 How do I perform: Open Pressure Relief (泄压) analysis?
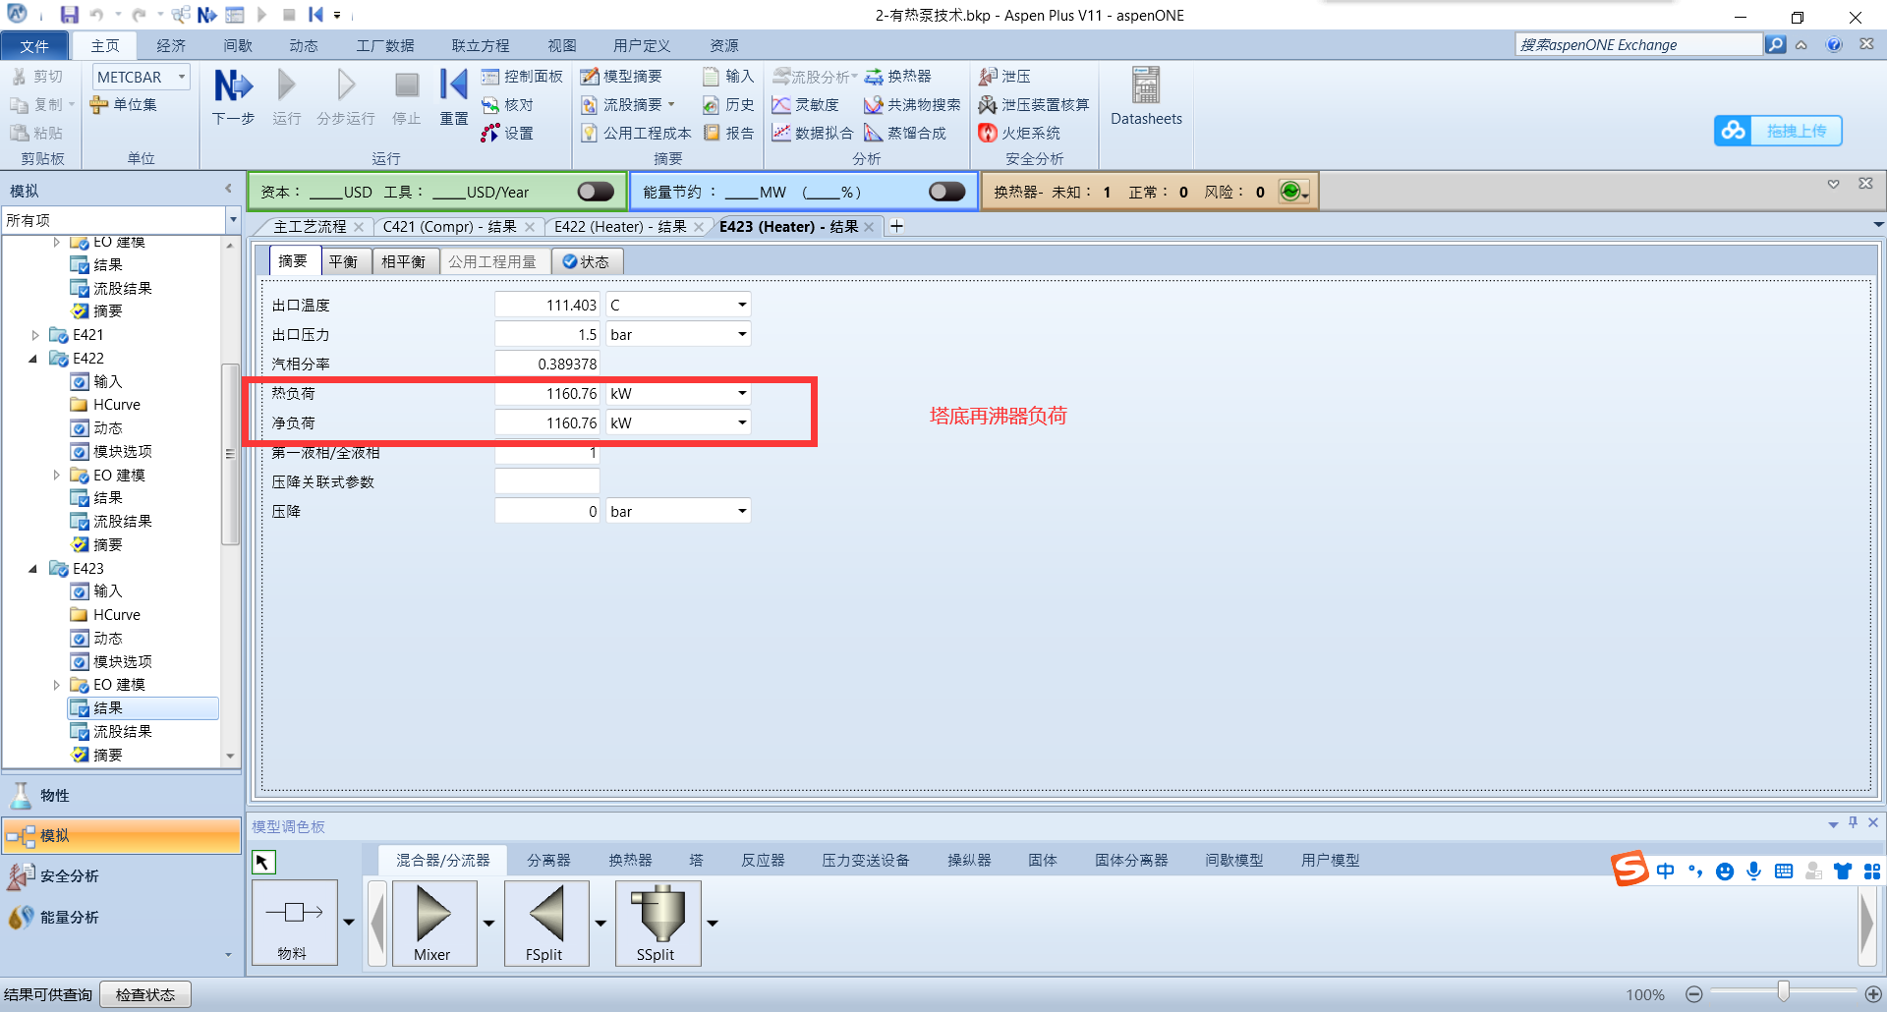point(1004,77)
